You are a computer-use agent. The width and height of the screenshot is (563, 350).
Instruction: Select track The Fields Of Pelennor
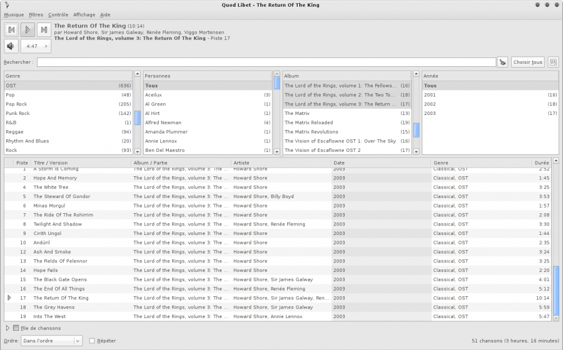tap(278, 261)
